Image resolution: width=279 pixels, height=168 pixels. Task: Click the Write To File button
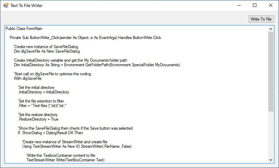[261, 19]
